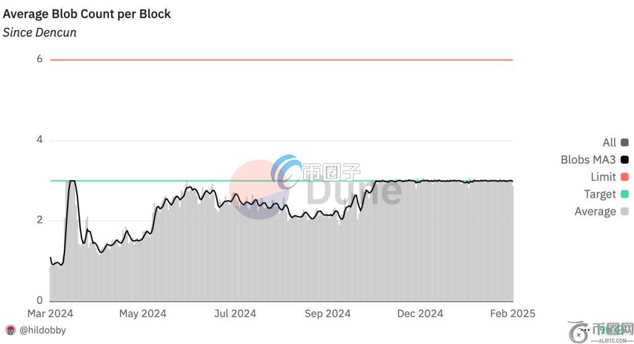The height and width of the screenshot is (344, 634).
Task: Toggle the Average series legend label
Action: click(595, 212)
